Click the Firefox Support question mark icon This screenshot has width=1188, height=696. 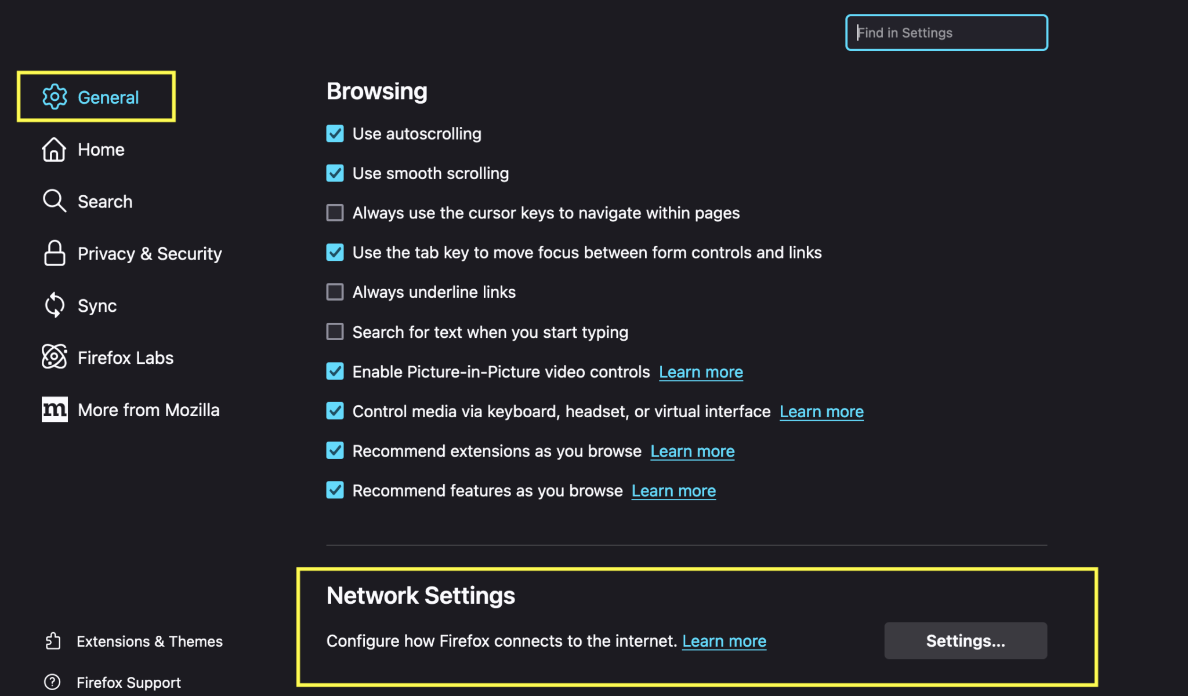coord(52,682)
